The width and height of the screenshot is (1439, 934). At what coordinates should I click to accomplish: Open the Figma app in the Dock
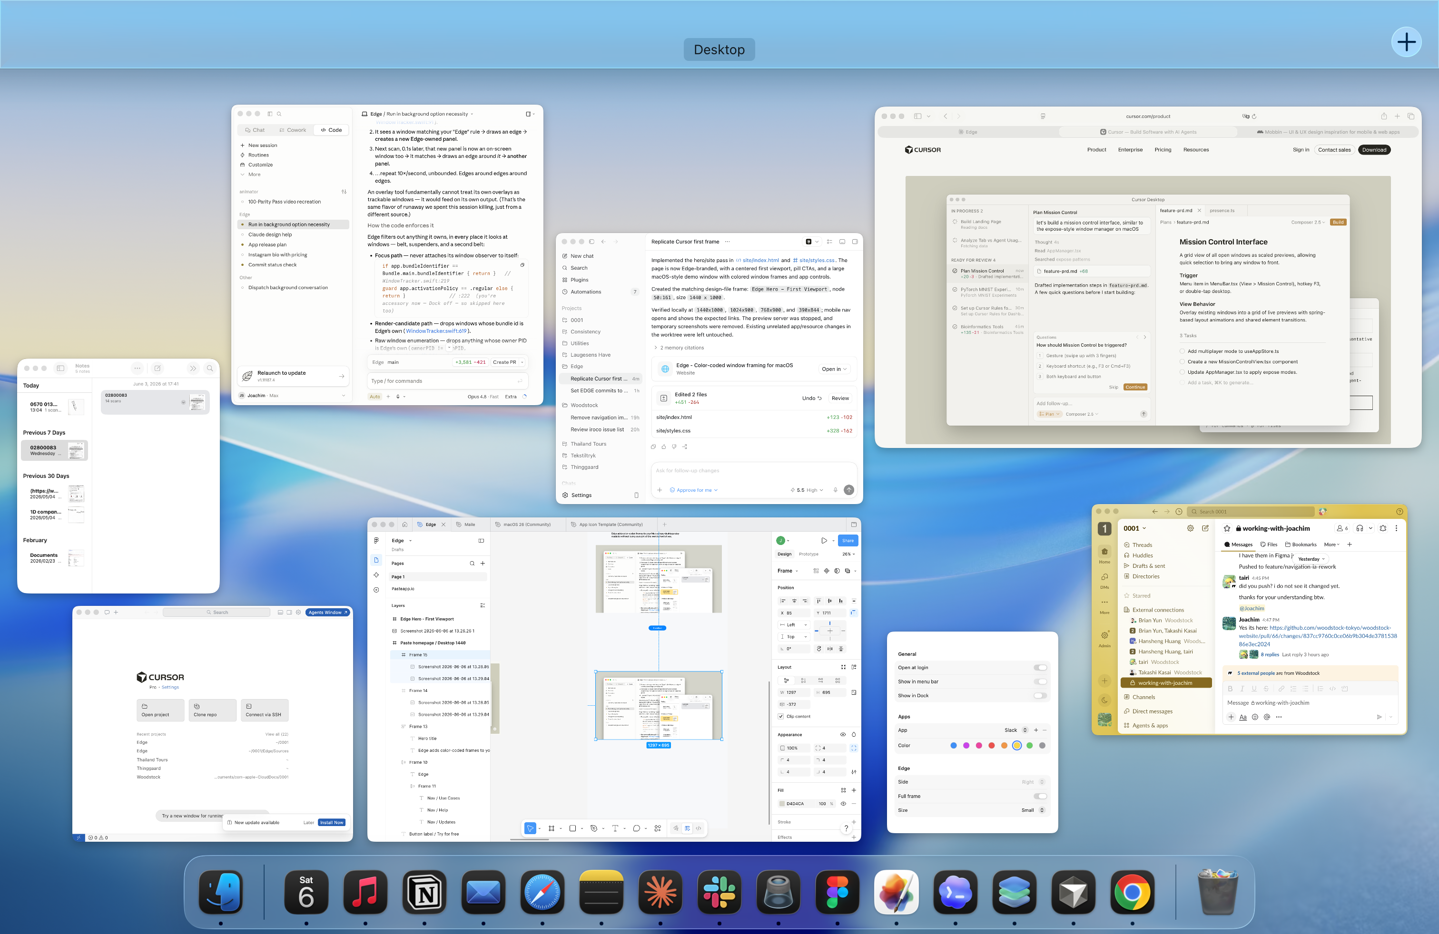[837, 892]
